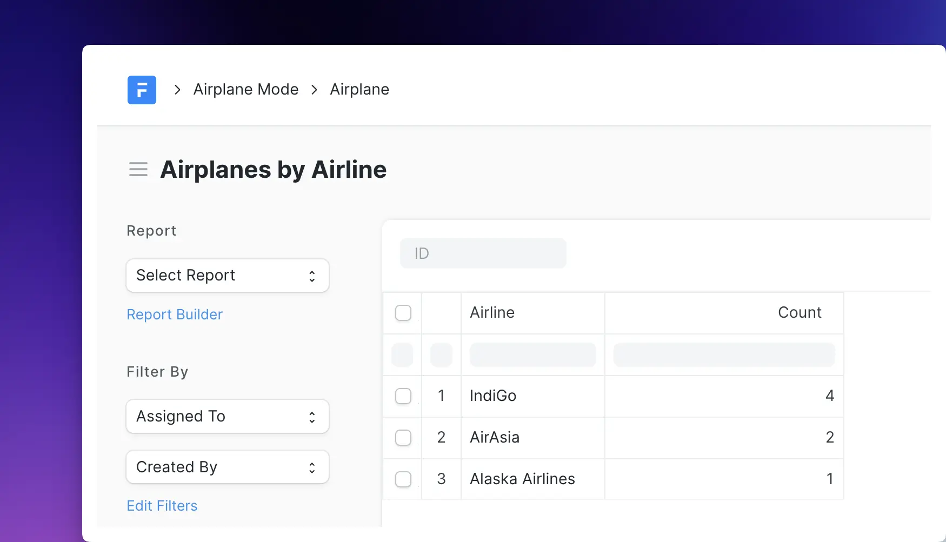The image size is (946, 542).
Task: Click the Report Builder link
Action: [x=175, y=315]
